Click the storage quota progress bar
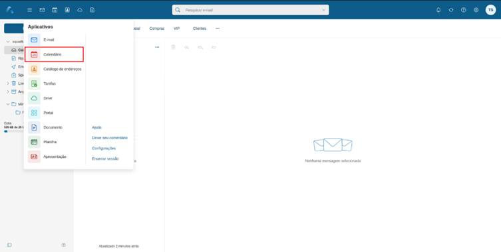 tap(14, 131)
